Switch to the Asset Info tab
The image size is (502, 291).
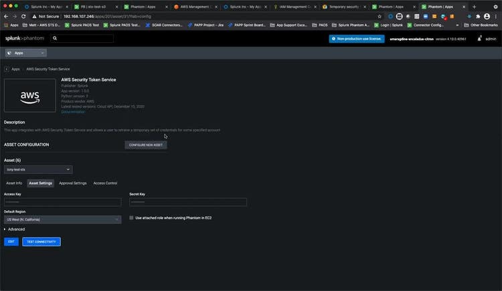tap(14, 183)
